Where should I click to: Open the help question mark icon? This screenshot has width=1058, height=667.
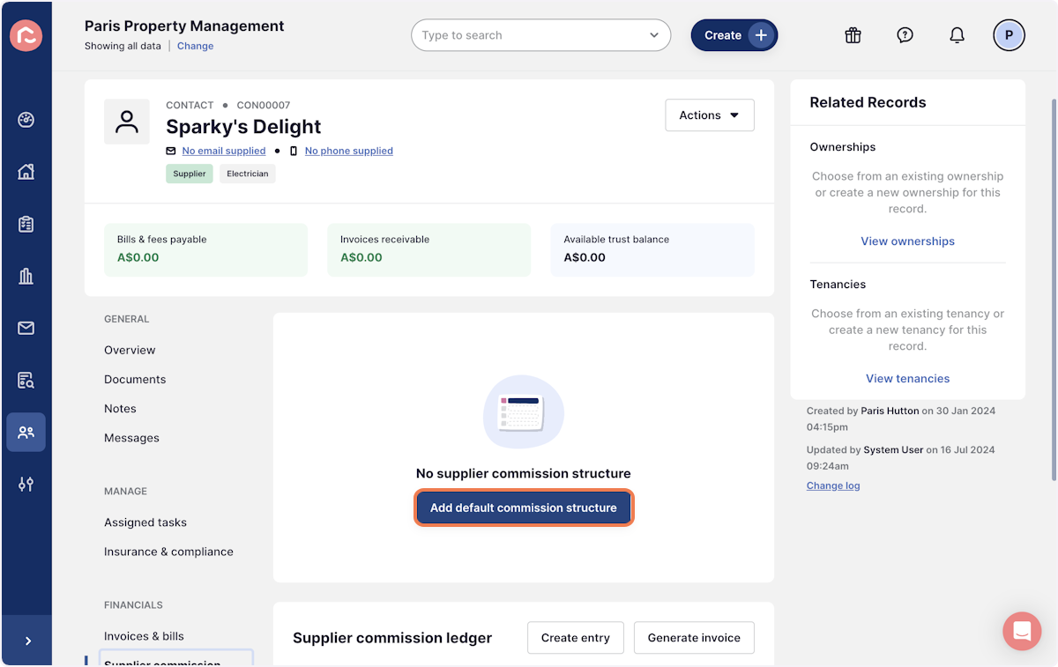point(905,35)
